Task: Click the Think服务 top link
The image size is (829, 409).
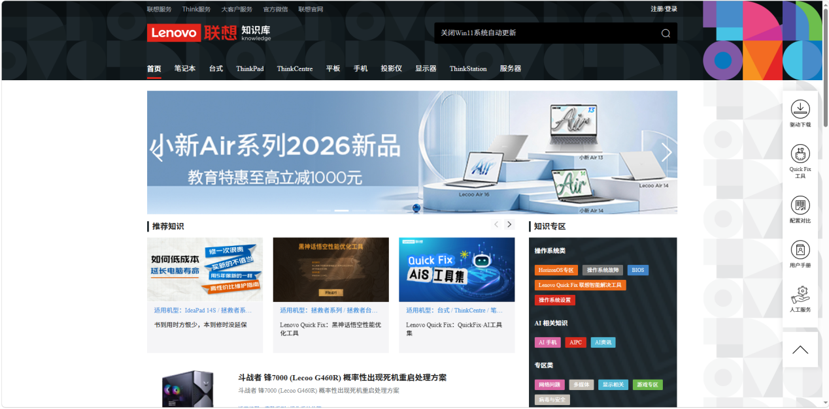Action: [196, 9]
